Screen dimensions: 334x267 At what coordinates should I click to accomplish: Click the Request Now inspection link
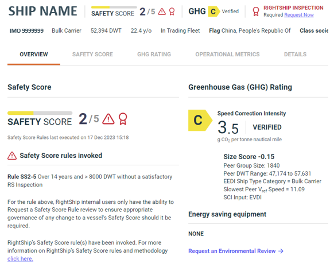tap(299, 15)
